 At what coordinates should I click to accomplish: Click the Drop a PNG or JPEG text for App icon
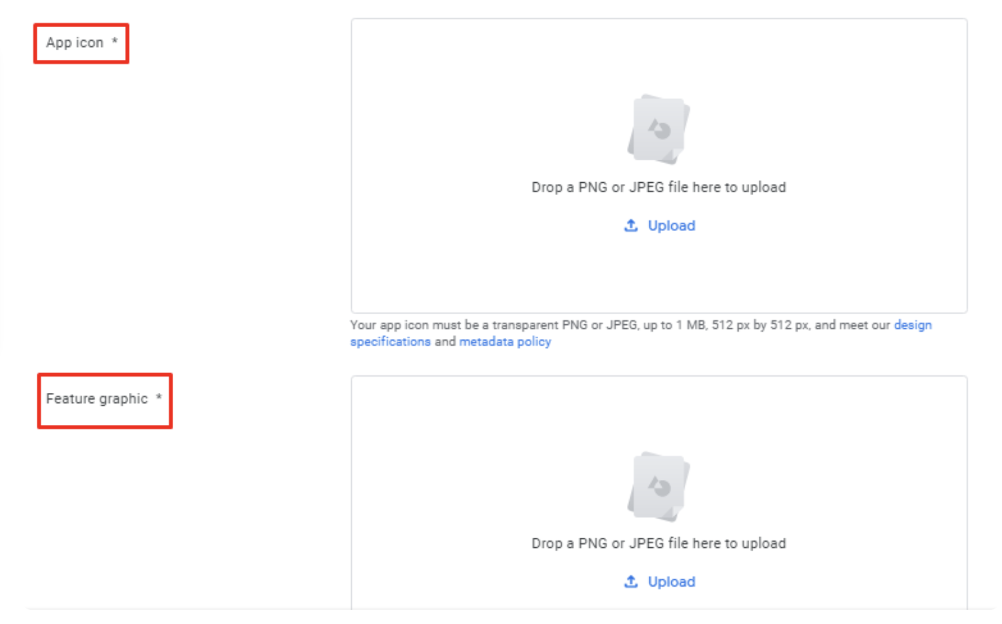pyautogui.click(x=658, y=187)
